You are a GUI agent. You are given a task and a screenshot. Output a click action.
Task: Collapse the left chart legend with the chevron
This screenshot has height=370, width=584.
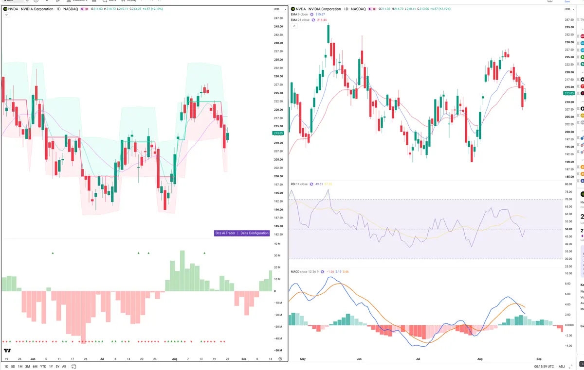[6, 15]
